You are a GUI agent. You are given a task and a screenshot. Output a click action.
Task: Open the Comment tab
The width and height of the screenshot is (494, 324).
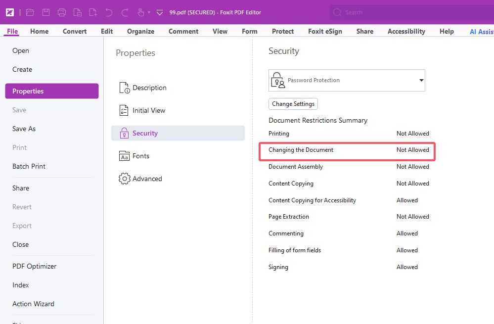pyautogui.click(x=183, y=31)
